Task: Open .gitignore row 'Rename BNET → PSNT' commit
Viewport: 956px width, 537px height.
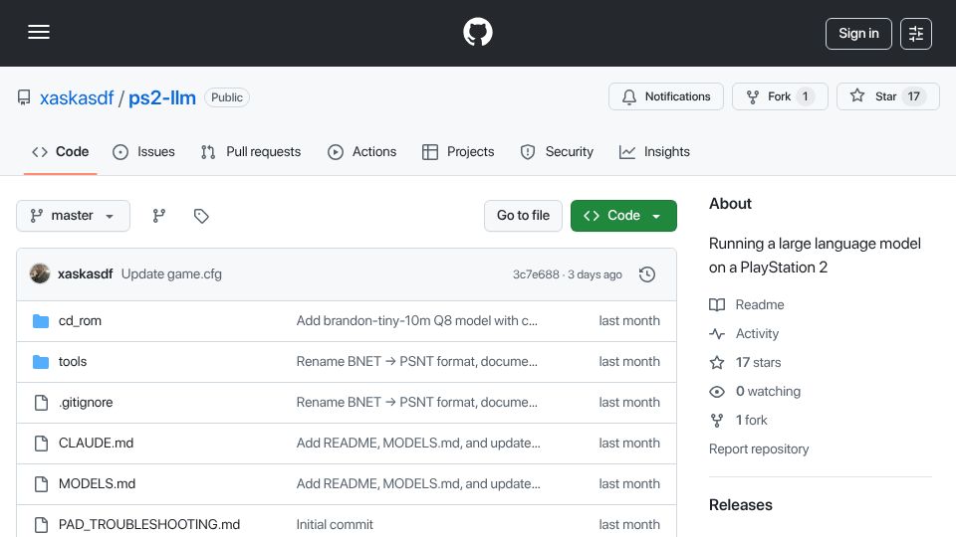Action: [417, 403]
